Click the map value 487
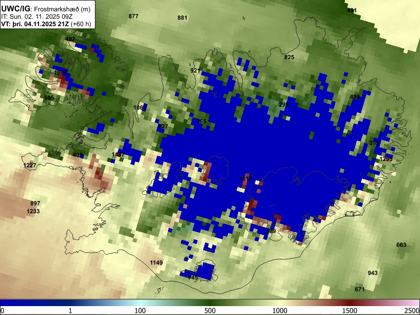This screenshot has height=315, width=420. pyautogui.click(x=70, y=39)
